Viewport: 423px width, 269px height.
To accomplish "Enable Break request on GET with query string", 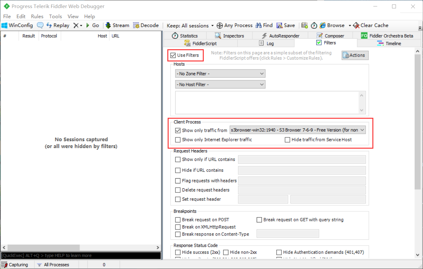I will (259, 220).
